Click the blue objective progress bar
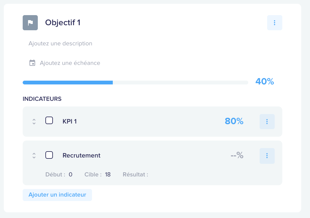 [68, 83]
